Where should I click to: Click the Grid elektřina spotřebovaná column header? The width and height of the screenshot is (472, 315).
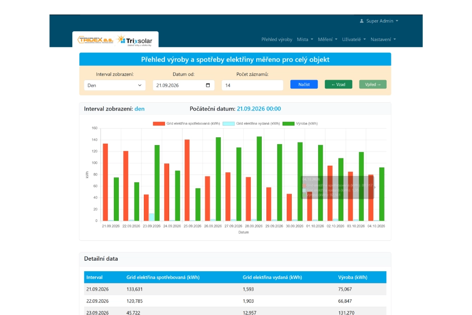tap(163, 277)
